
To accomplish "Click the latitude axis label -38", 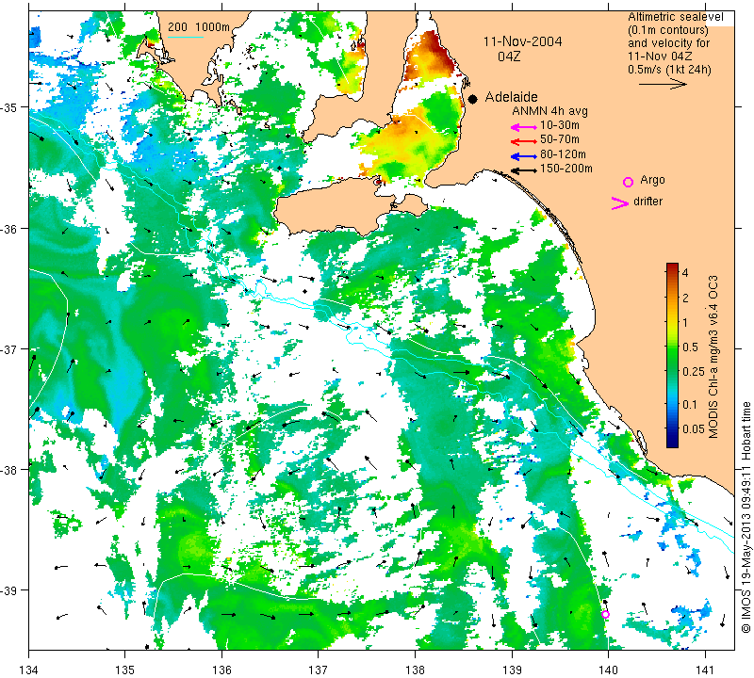I will coord(9,470).
